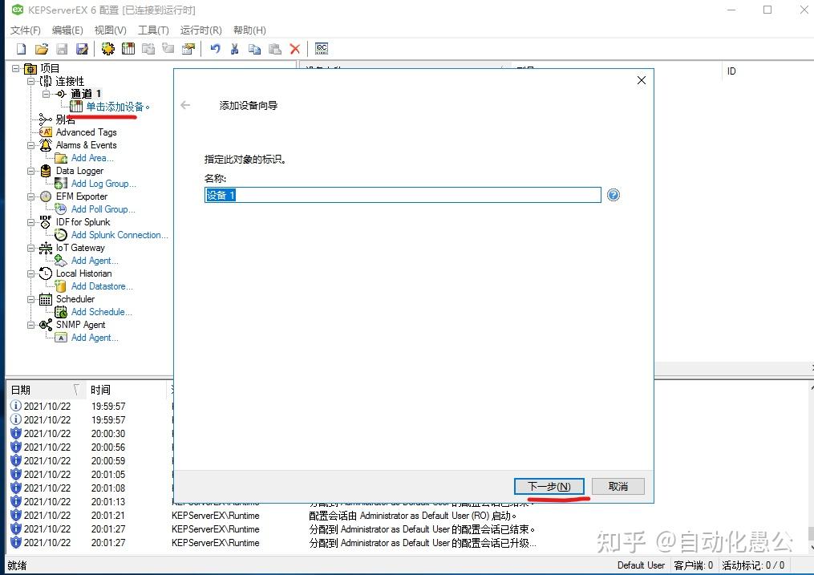Click the Copy toolbar icon
The image size is (814, 575).
click(x=255, y=48)
